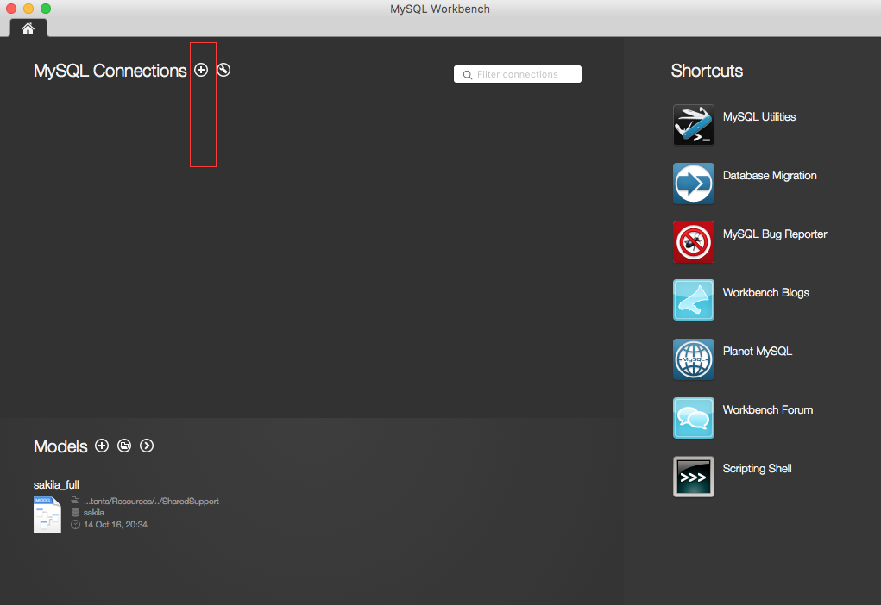Open the manage connections wrench icon
This screenshot has width=881, height=605.
[x=223, y=70]
